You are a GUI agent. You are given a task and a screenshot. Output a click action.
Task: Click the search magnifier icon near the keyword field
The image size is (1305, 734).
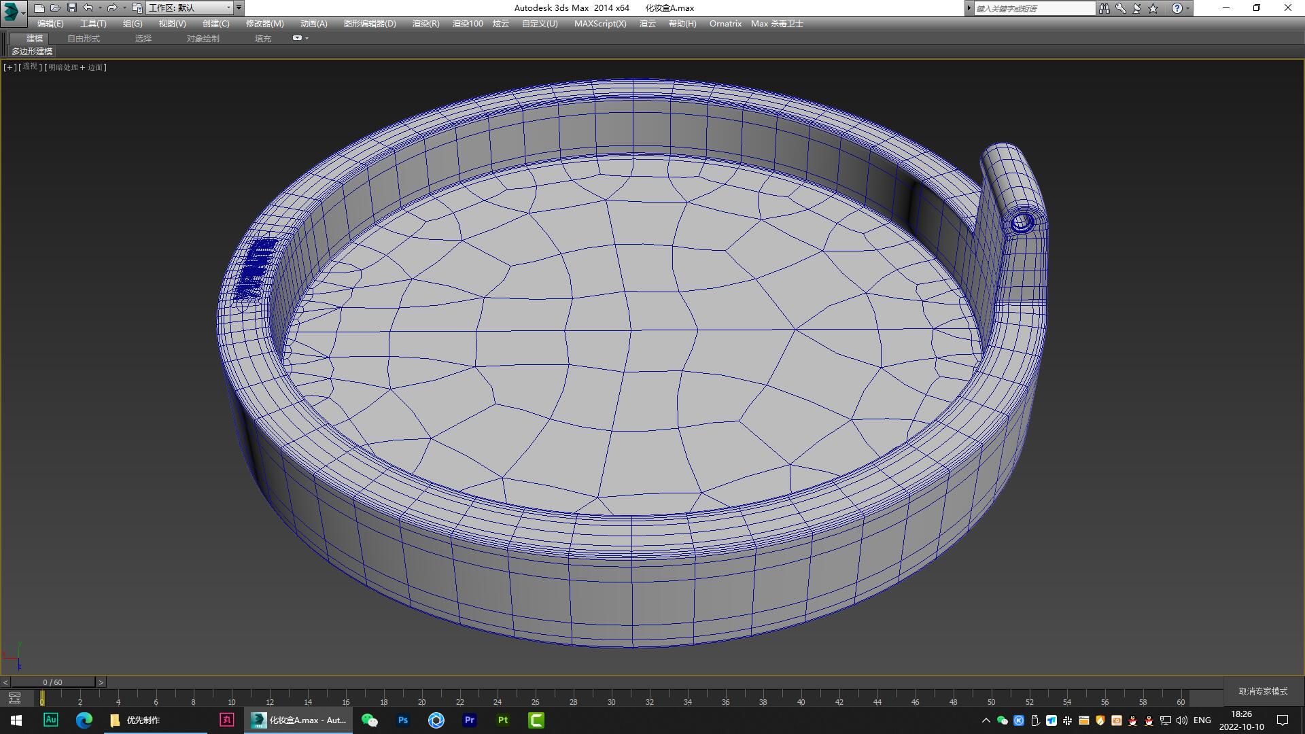[x=1119, y=8]
